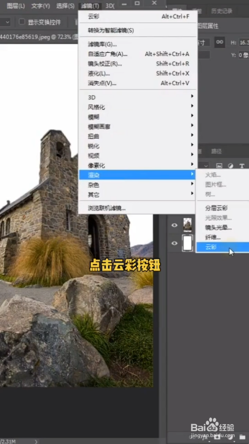Open the layer filter kind dropdown
This screenshot has width=249, height=444.
tap(206, 166)
